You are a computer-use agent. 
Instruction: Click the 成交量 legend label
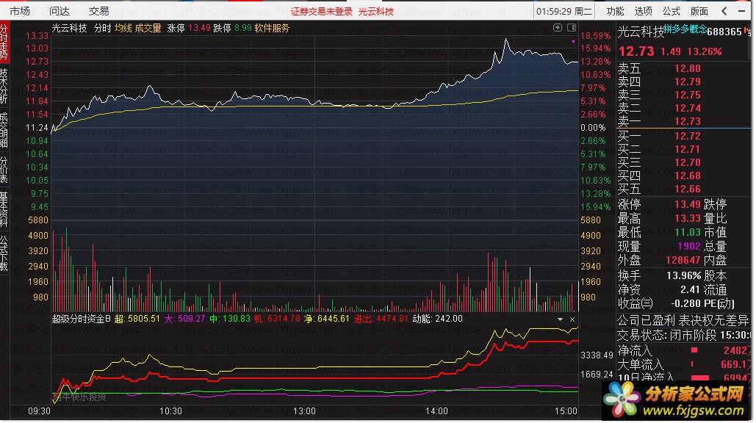click(148, 29)
